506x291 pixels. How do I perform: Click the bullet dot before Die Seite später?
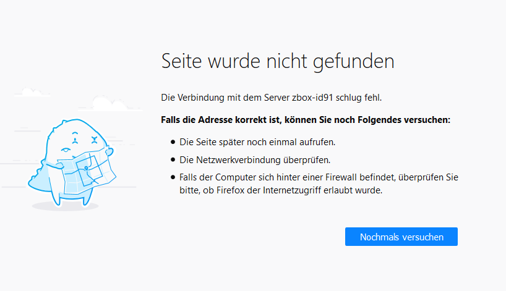pyautogui.click(x=173, y=142)
